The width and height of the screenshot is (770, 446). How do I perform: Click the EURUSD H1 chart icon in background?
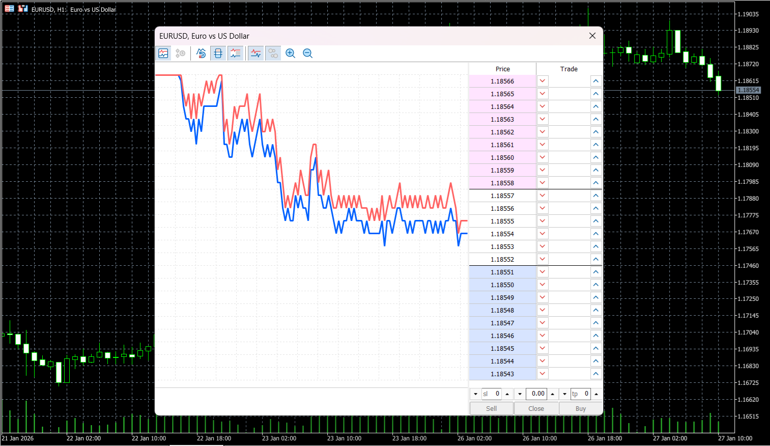23,9
